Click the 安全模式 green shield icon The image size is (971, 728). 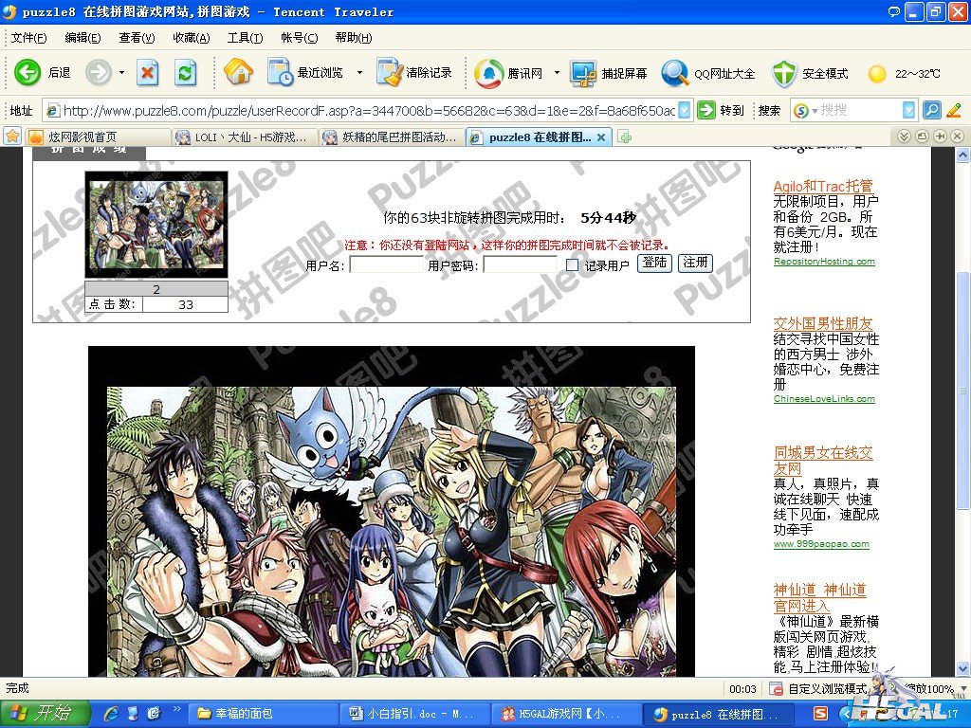784,73
